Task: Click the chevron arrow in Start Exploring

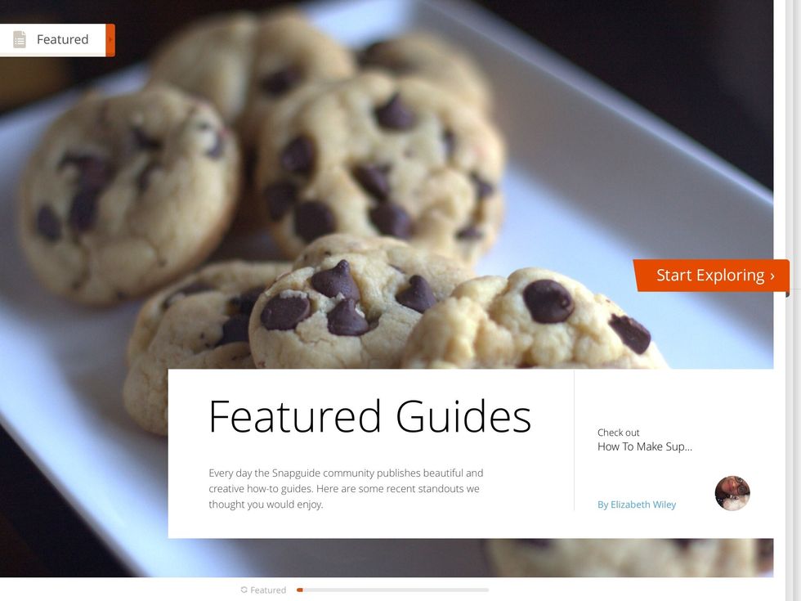Action: [772, 276]
